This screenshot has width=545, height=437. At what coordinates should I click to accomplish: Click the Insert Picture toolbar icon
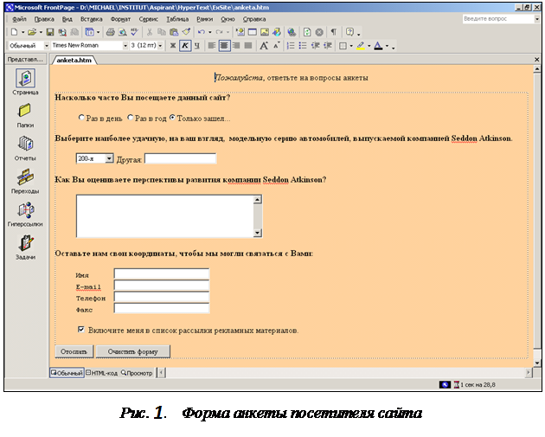pos(265,32)
